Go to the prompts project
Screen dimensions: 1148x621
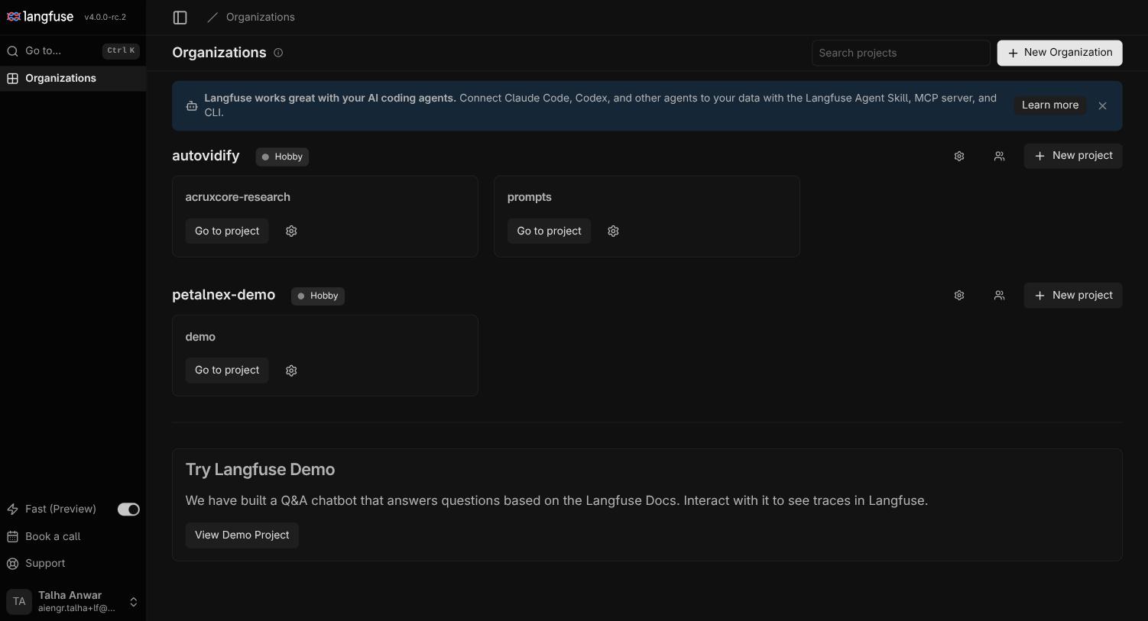549,231
